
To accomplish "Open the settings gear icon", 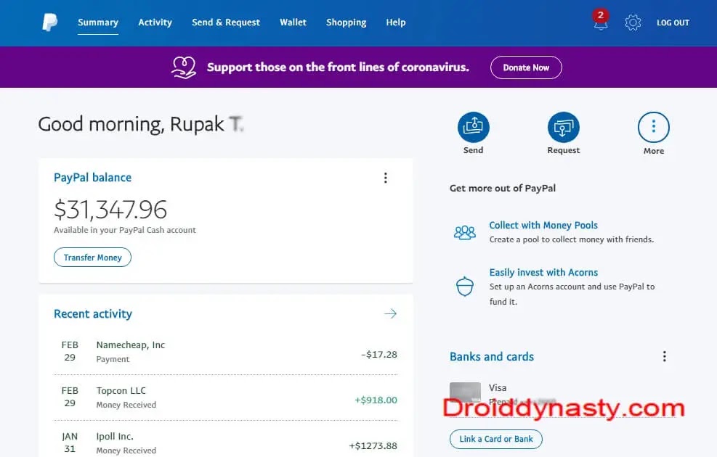I will click(x=633, y=22).
